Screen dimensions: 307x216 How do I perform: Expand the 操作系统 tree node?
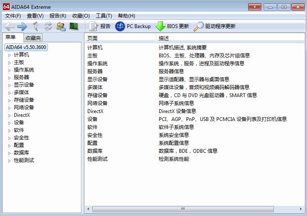(x=9, y=70)
